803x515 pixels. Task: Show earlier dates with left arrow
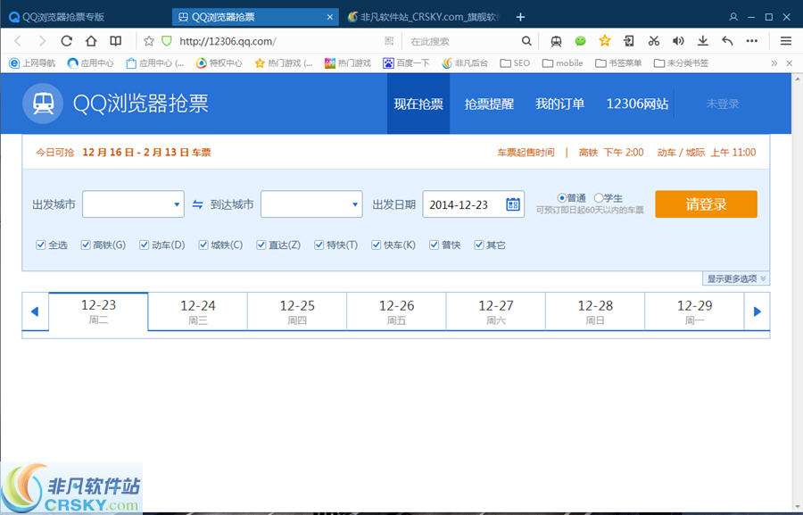35,311
